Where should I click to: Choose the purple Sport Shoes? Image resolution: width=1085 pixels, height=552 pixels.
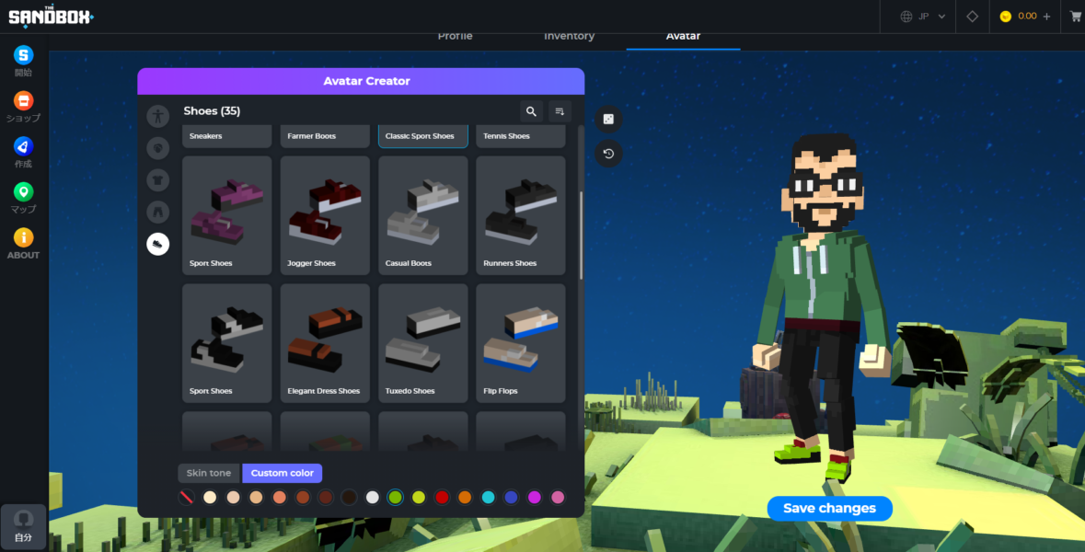[227, 215]
